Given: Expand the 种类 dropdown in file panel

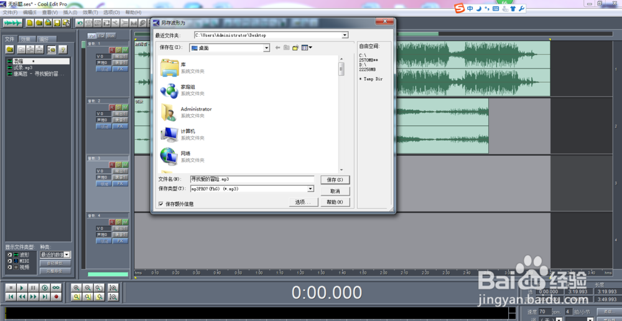Looking at the screenshot, I should tap(67, 255).
